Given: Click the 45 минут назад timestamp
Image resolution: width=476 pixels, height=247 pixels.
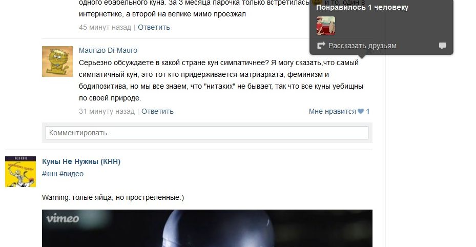Looking at the screenshot, I should (x=105, y=27).
